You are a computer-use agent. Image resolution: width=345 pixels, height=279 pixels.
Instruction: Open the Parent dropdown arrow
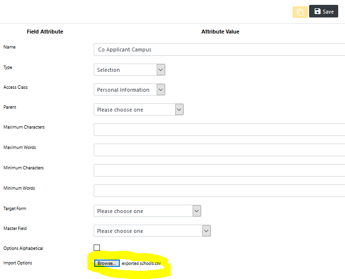[180, 110]
